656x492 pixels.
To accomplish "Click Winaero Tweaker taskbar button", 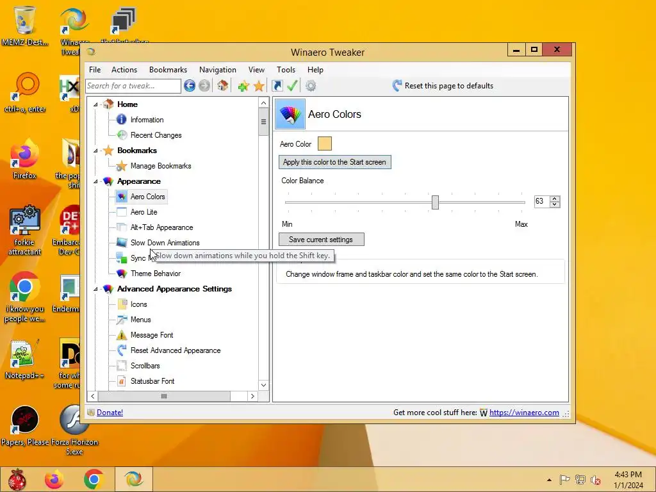I will (x=133, y=479).
